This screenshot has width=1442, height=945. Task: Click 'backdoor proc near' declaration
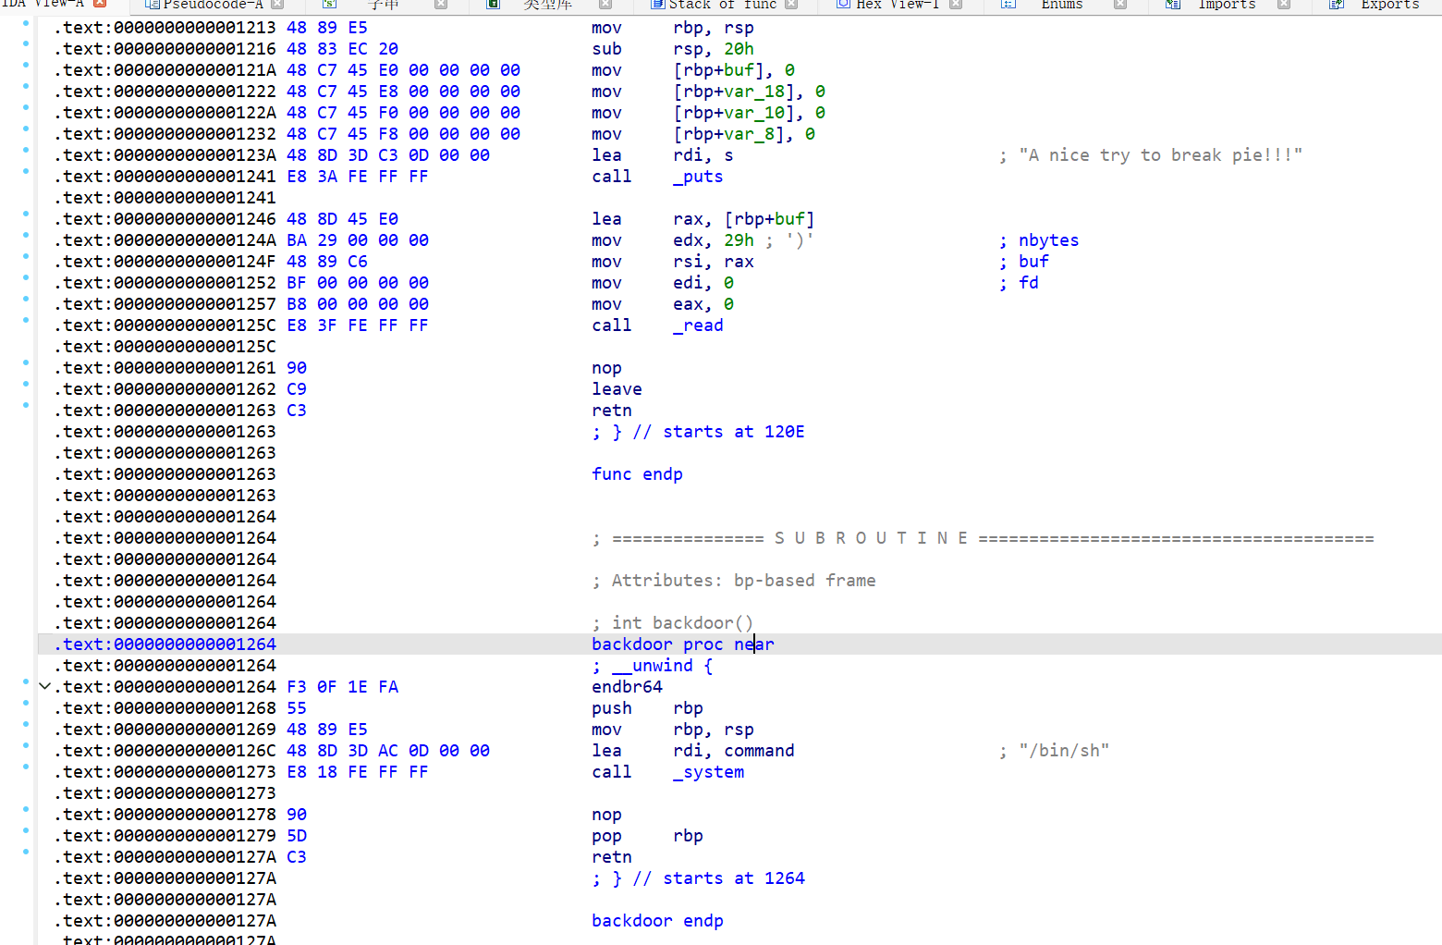tap(683, 644)
